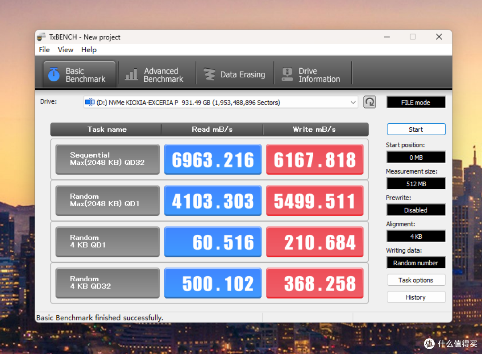Click the drive refresh icon button
Screen dimensions: 482x354
370,102
